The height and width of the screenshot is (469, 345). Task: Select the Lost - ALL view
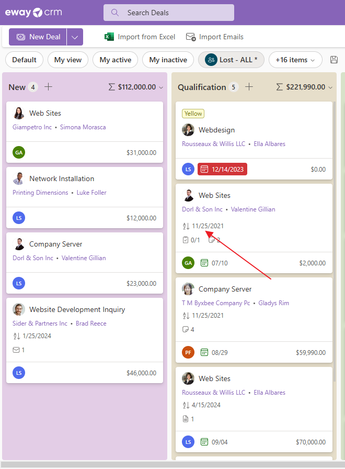point(231,60)
